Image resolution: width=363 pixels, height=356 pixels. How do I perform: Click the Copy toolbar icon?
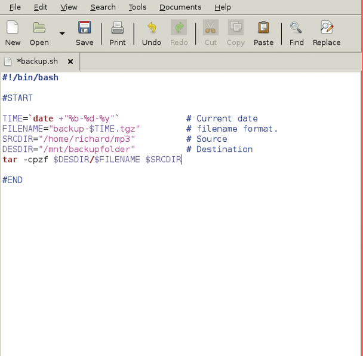click(x=235, y=33)
